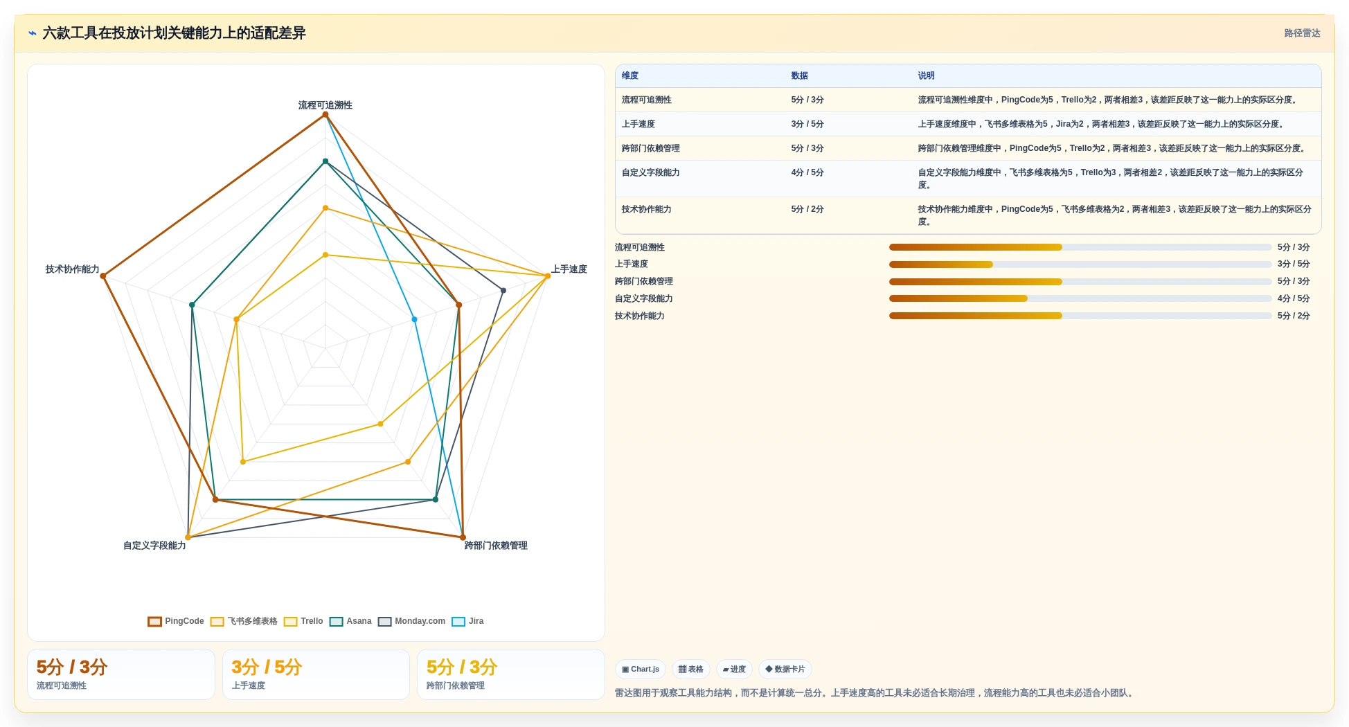Click the 上手速度 radar axis label
This screenshot has width=1349, height=727.
pyautogui.click(x=569, y=269)
